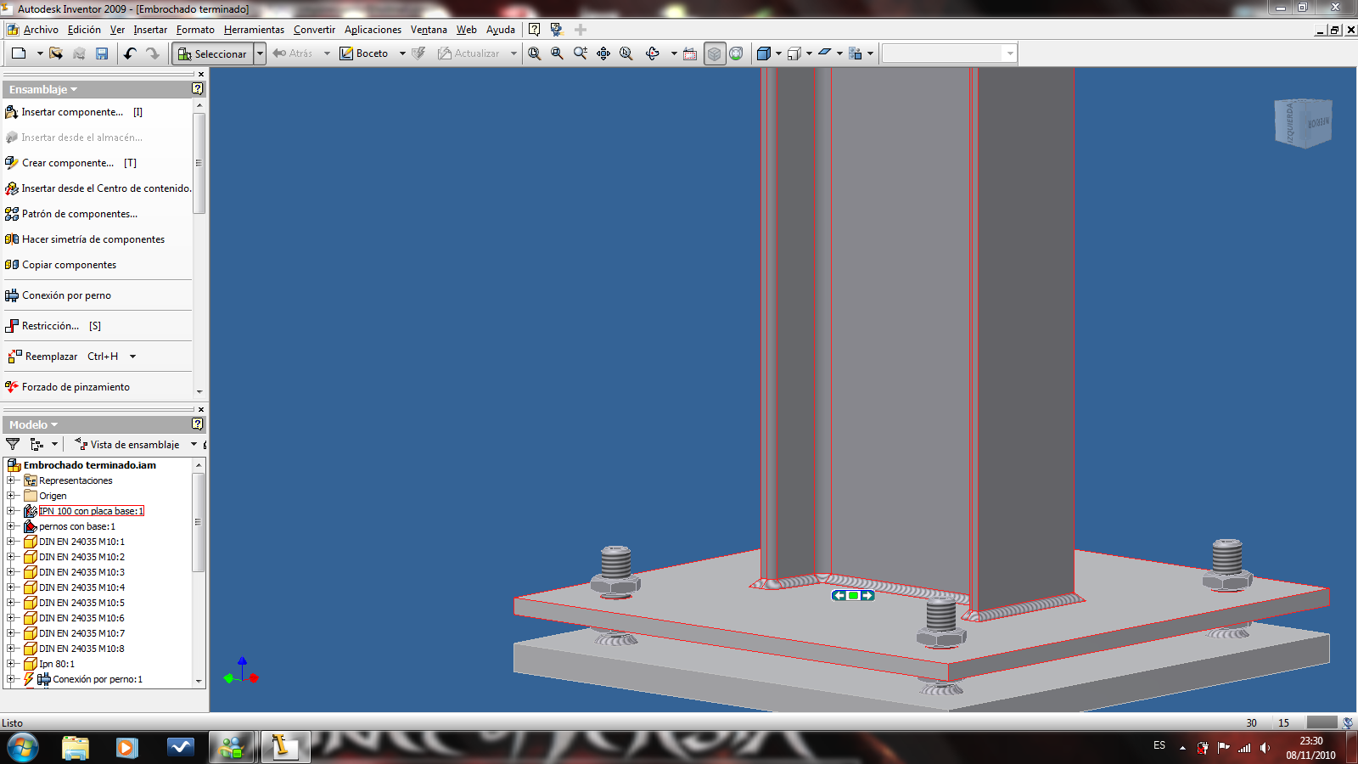Click the Look At face icon
1358x764 pixels.
690,53
